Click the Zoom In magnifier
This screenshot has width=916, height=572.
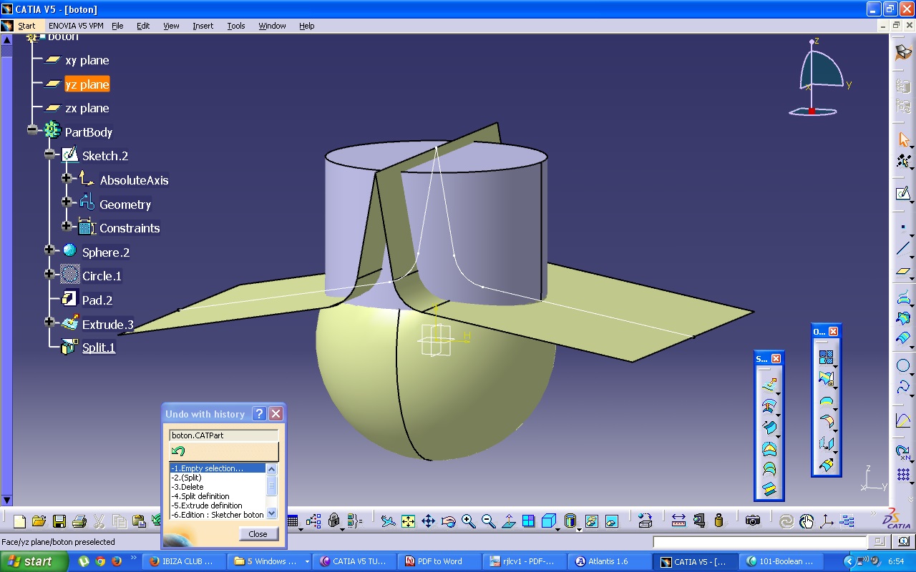coord(468,521)
